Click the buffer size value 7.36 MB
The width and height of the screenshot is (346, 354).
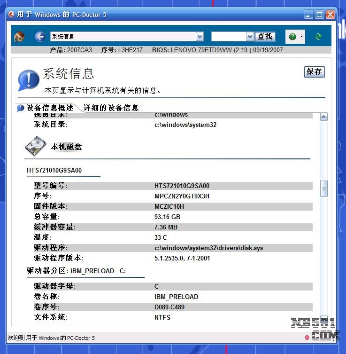pos(166,227)
